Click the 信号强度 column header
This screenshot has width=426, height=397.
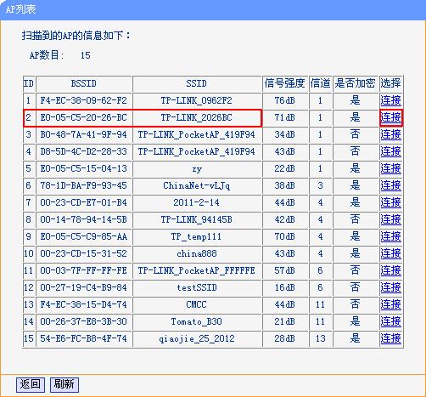[285, 83]
